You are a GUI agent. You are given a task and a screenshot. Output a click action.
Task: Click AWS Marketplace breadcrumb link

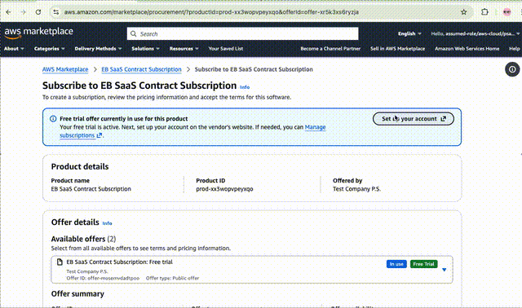(x=65, y=69)
